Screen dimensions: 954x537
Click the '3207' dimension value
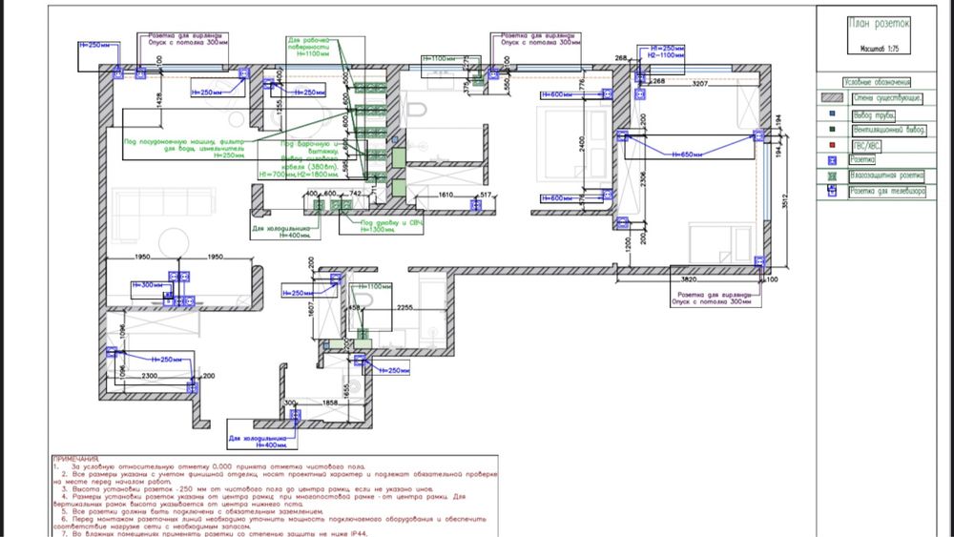(x=699, y=84)
